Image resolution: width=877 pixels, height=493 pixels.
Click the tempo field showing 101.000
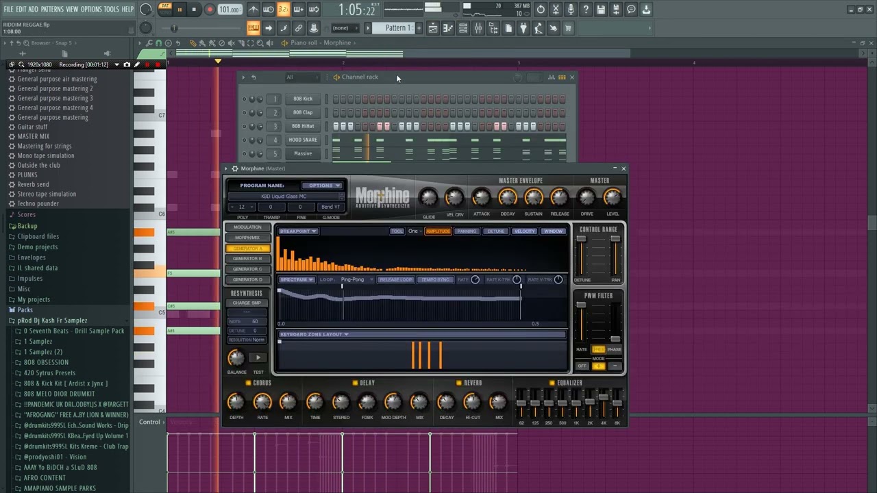click(x=230, y=10)
